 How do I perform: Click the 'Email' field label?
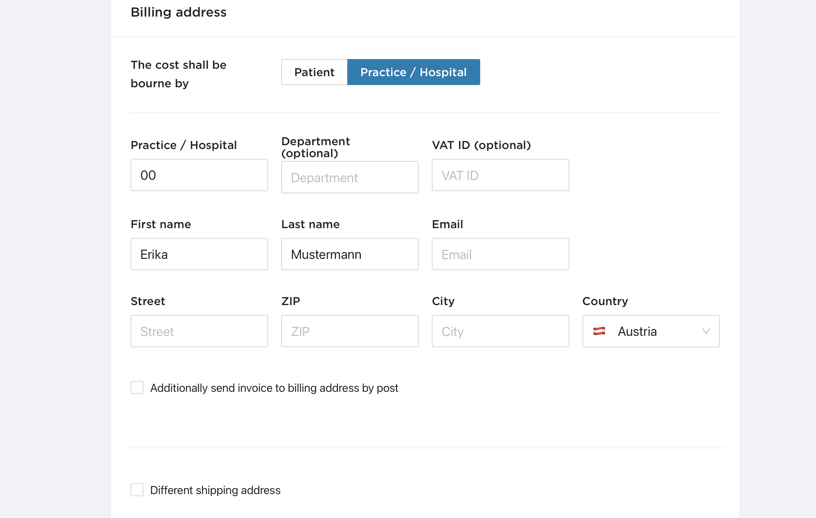click(x=447, y=224)
